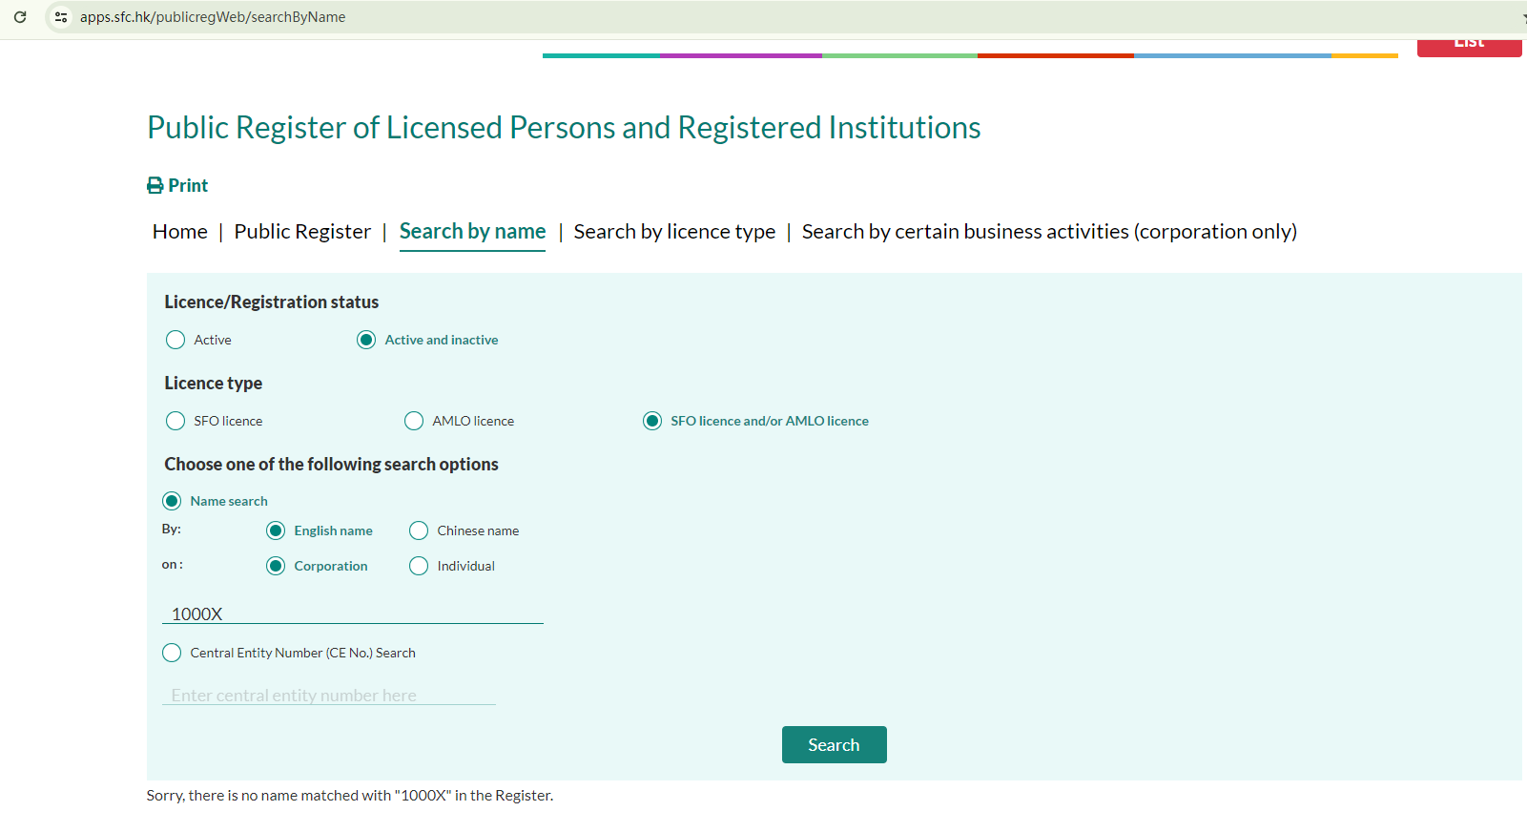Open Search by certain business activities
Image resolution: width=1527 pixels, height=832 pixels.
(1049, 232)
